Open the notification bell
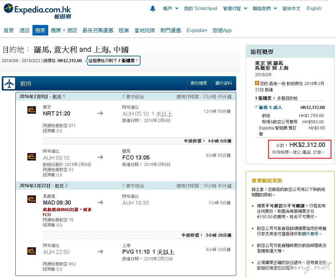Screen dimensions: 336x278 click(x=153, y=9)
